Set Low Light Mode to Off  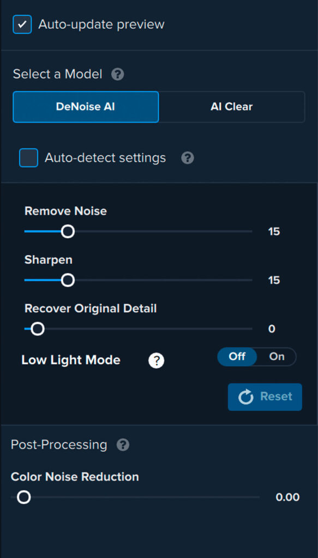pyautogui.click(x=237, y=356)
